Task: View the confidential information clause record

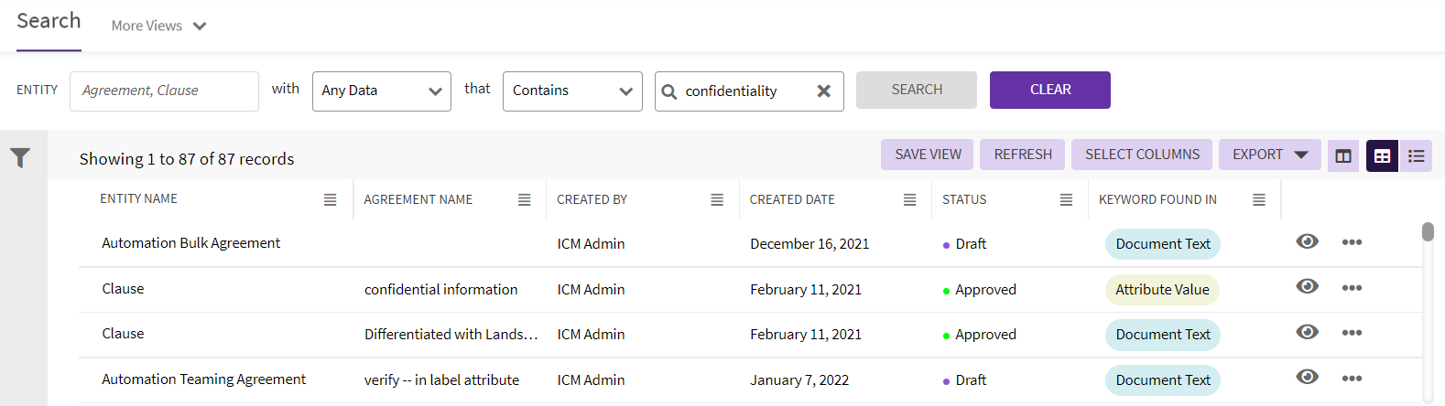Action: point(1307,286)
